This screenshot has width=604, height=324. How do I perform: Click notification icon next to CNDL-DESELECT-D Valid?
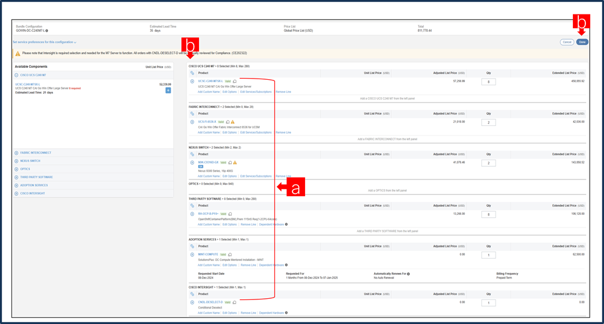click(x=235, y=302)
